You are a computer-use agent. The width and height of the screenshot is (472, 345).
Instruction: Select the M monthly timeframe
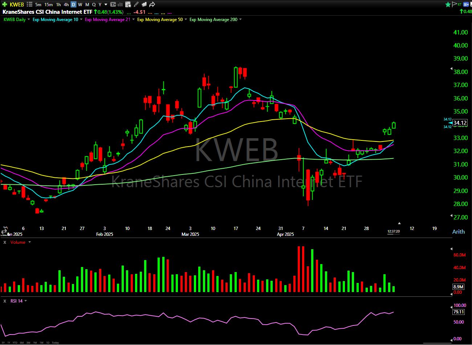(x=87, y=4)
